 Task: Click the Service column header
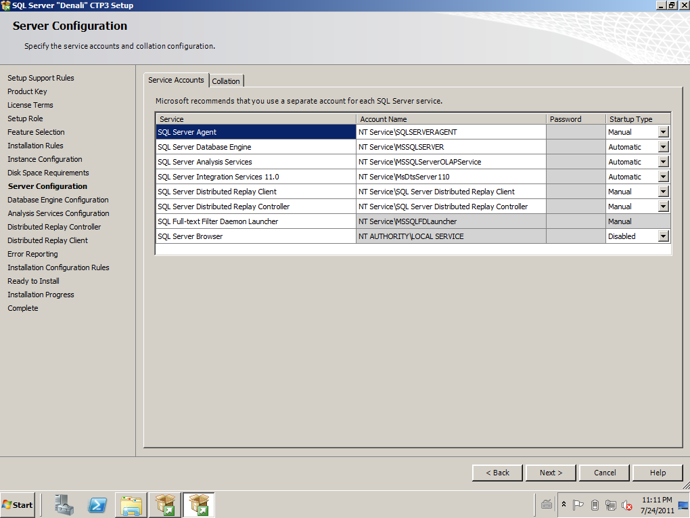(256, 119)
